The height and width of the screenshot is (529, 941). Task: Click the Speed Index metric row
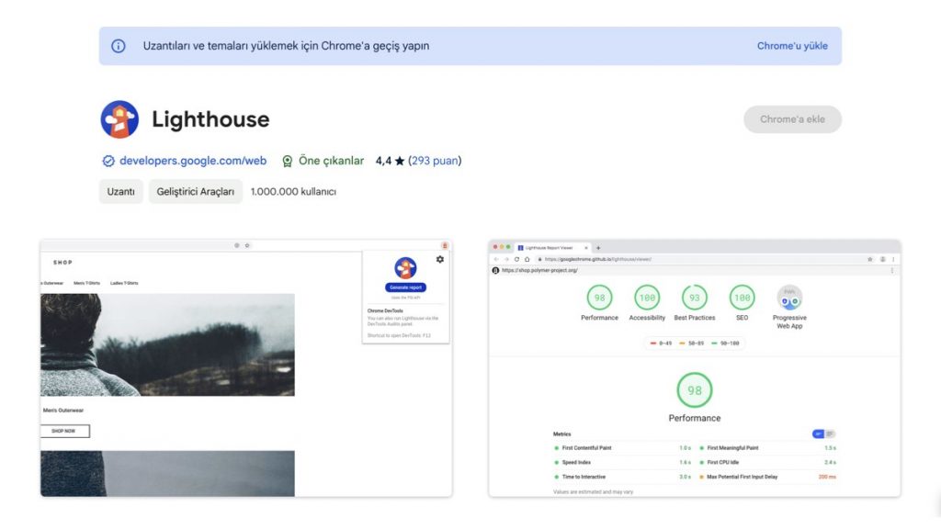pyautogui.click(x=622, y=463)
